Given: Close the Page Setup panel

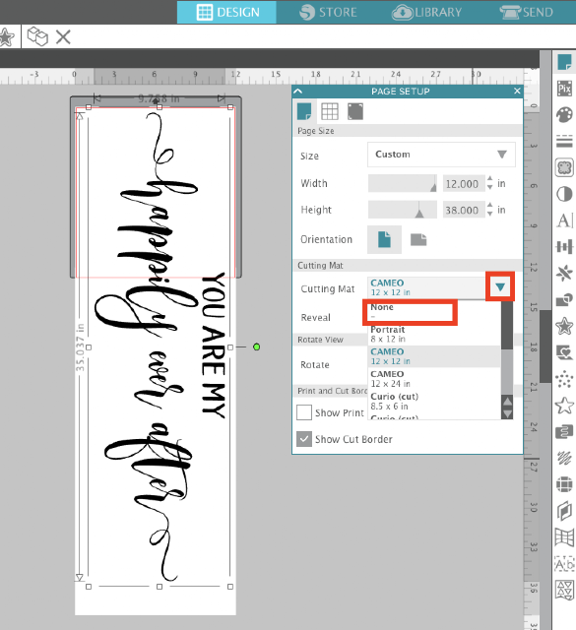Looking at the screenshot, I should pos(517,92).
